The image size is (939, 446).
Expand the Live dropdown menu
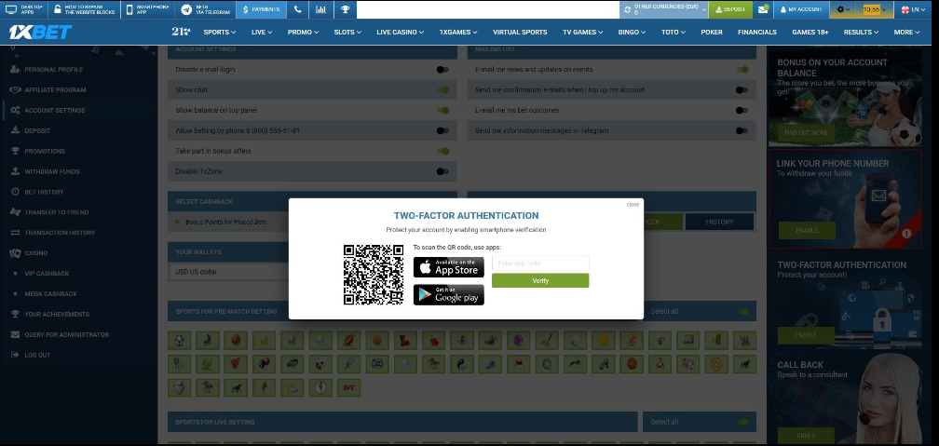click(262, 33)
